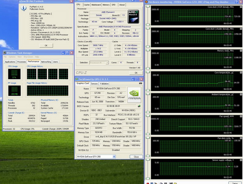Close the Fan speed RPM graph

coord(241,116)
